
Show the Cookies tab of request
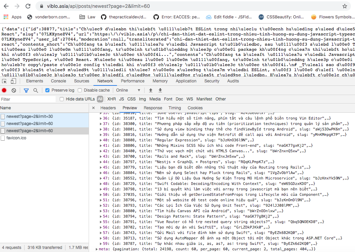tap(195, 108)
